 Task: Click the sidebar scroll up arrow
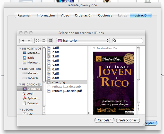coord(44,109)
